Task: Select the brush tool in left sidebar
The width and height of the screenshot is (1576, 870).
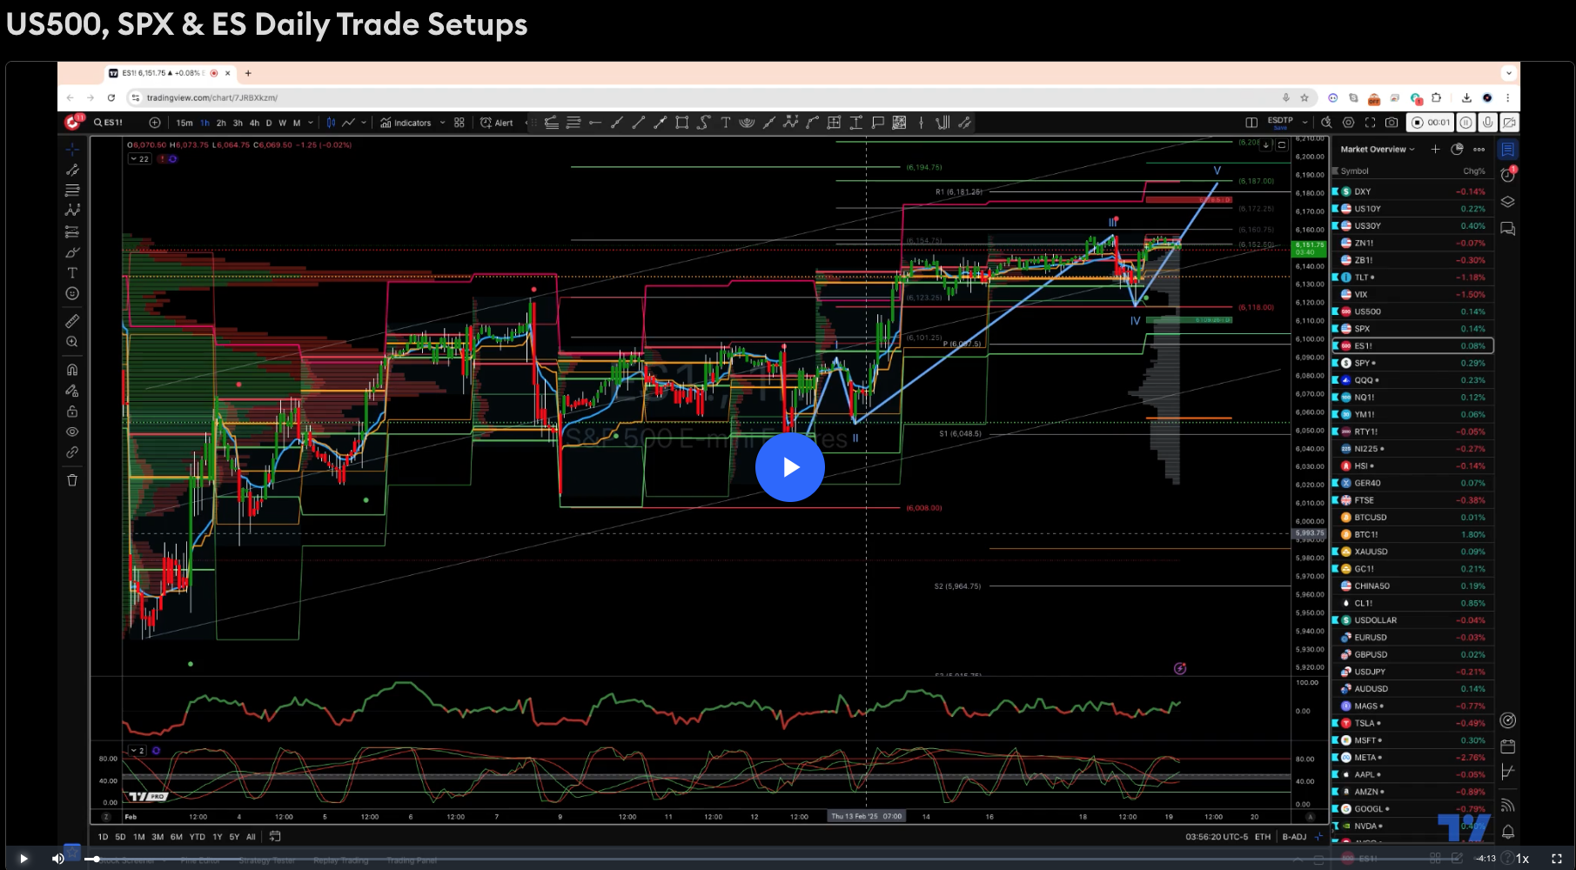Action: (72, 252)
